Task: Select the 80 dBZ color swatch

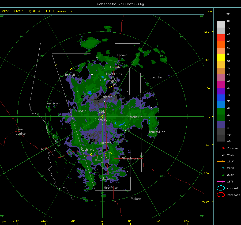Action: click(221, 24)
